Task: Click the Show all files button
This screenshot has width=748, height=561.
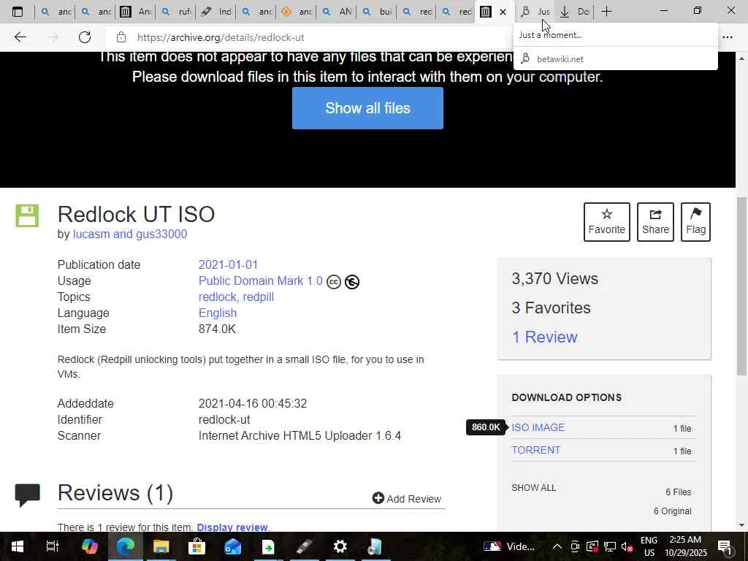Action: click(368, 108)
